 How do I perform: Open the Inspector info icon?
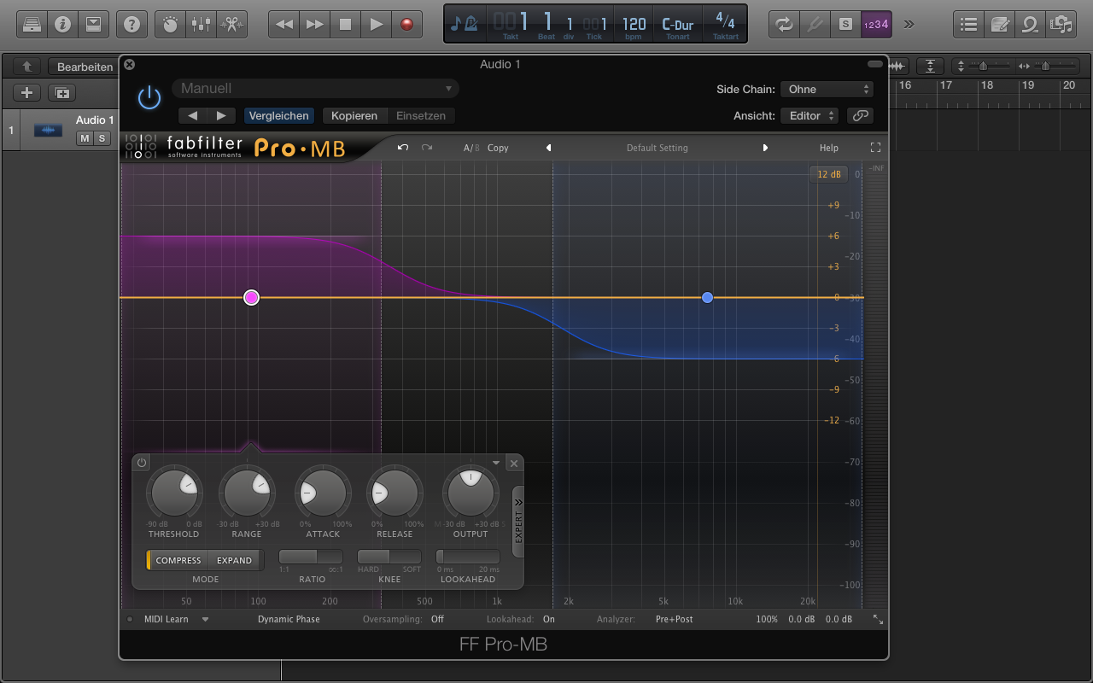(62, 25)
